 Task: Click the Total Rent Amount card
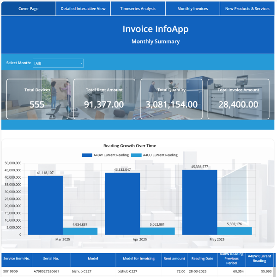[104, 99]
